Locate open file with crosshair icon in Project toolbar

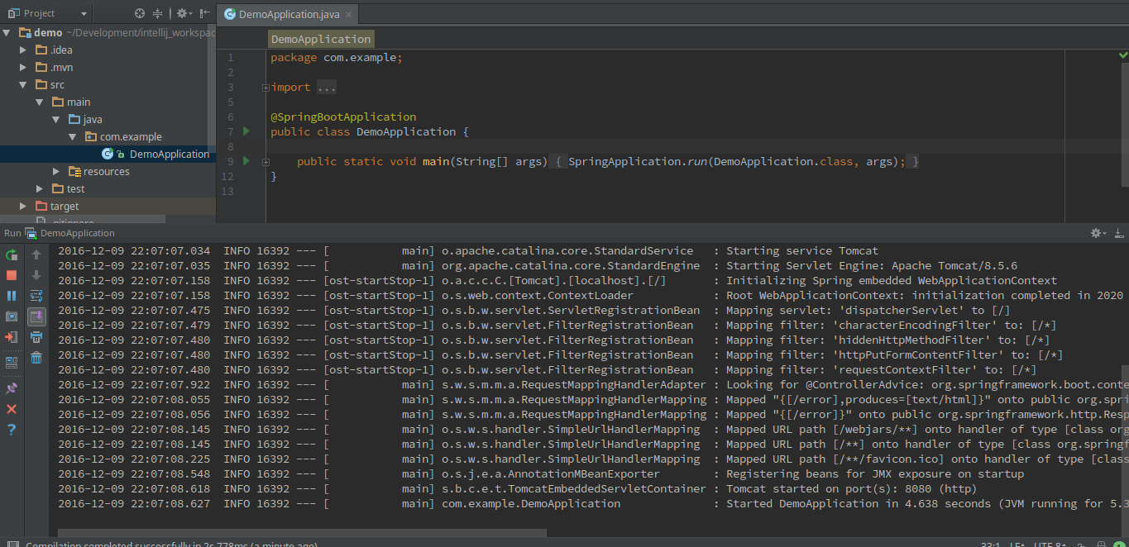140,13
